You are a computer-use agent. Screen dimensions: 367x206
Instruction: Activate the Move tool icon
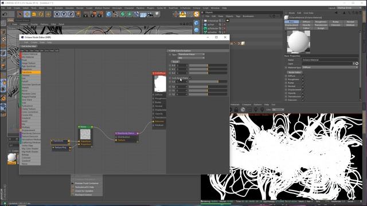point(27,14)
